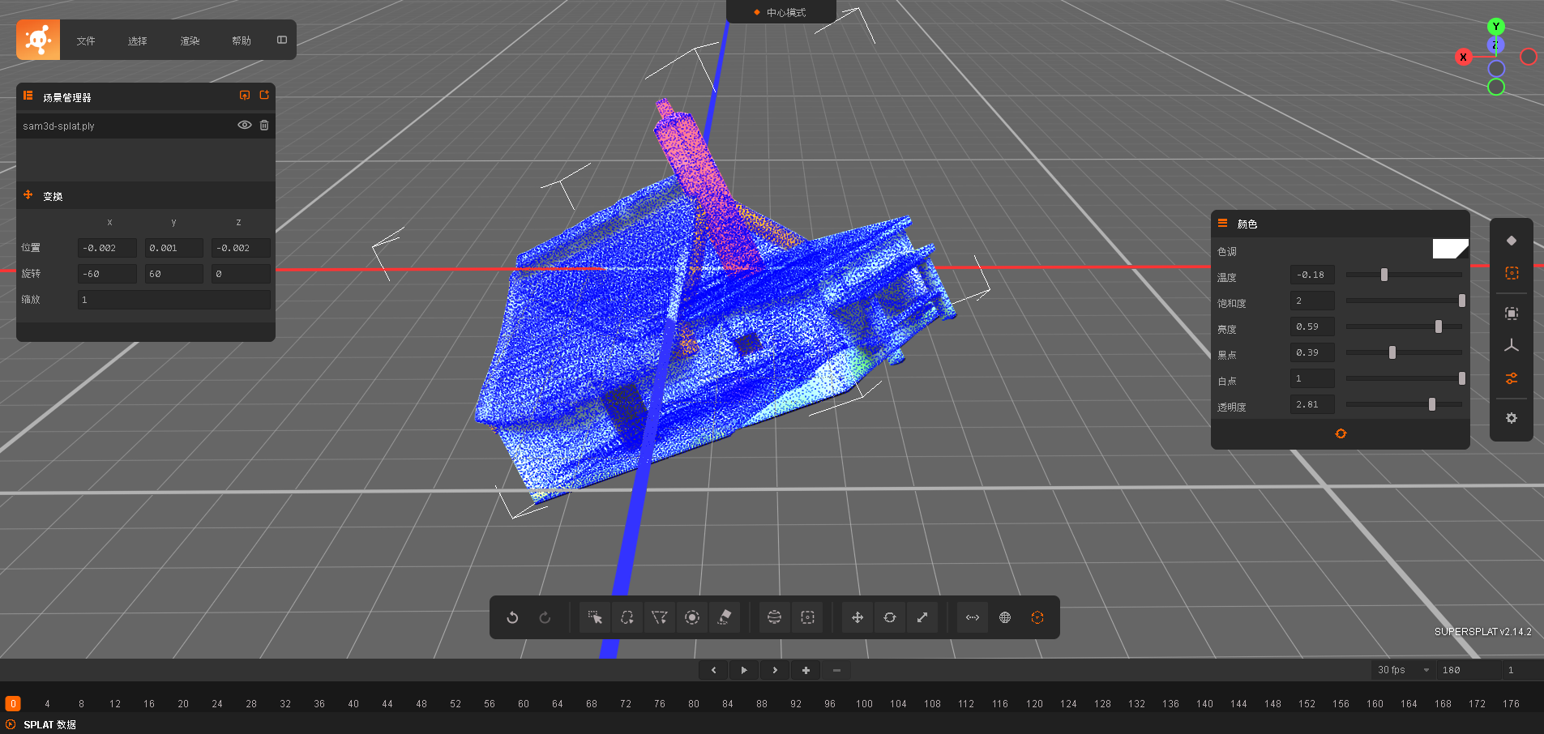Screen dimensions: 1544x734
Task: Add a keyframe with plus button
Action: tap(806, 670)
